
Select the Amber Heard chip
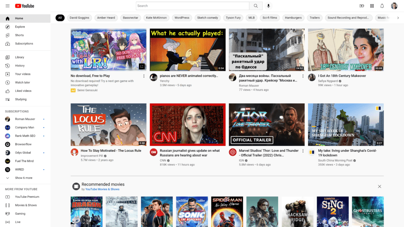106,18
